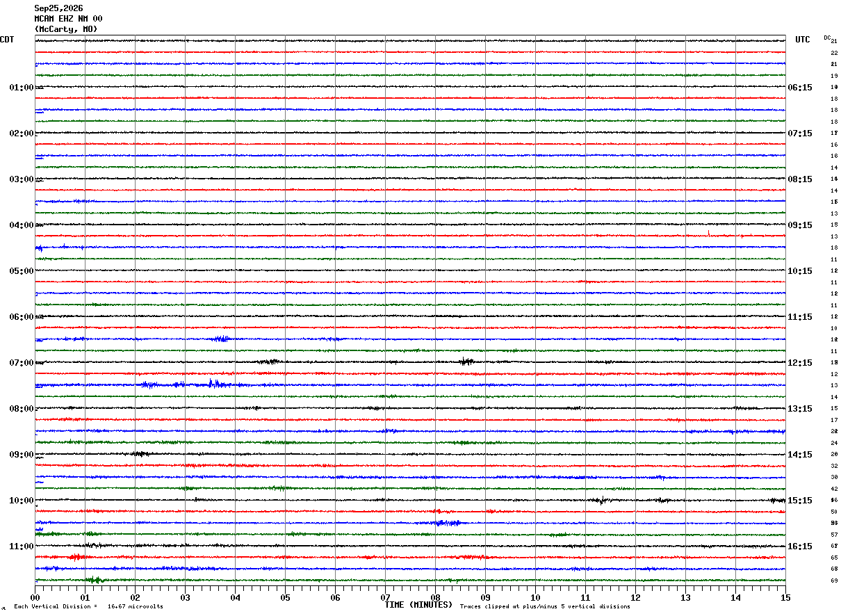Click the black burst on the 07:00 trace
This screenshot has height=616, width=841.
click(466, 361)
